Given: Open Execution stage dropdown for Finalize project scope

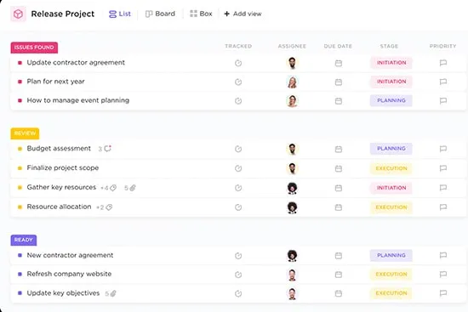Looking at the screenshot, I should [x=391, y=168].
